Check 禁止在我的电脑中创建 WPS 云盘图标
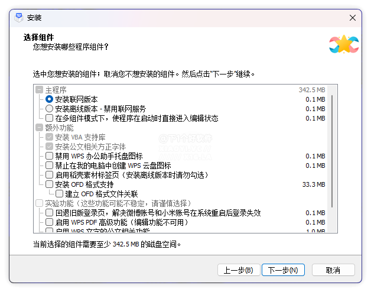 coord(49,166)
